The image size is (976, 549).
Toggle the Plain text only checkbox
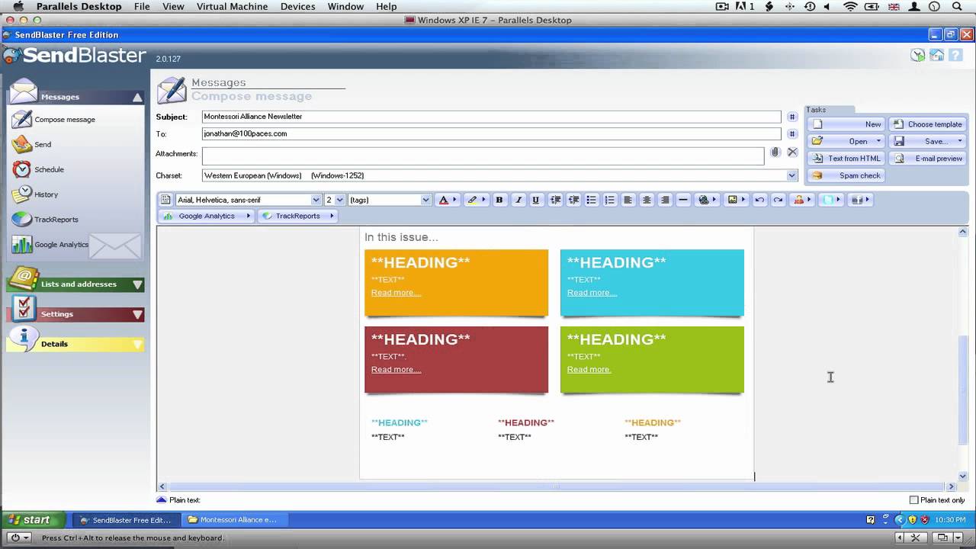tap(914, 500)
